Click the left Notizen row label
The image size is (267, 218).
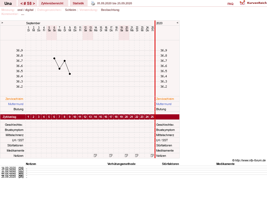[19, 156]
